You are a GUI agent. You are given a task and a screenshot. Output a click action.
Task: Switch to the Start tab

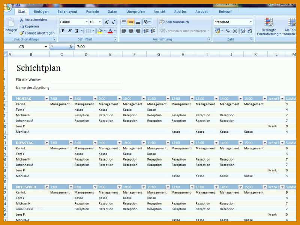(22, 12)
